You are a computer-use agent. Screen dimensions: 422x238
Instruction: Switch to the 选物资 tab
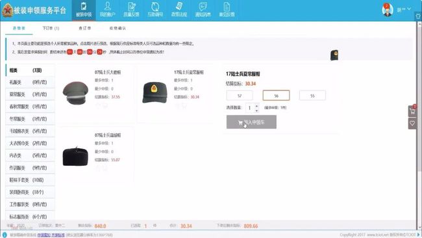pos(19,29)
